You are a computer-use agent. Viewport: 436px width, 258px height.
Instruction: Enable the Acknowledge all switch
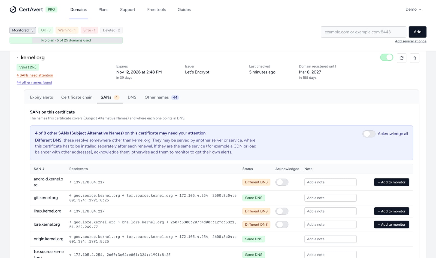(x=369, y=134)
